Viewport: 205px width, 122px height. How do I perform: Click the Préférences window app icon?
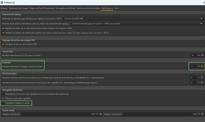[2, 2]
